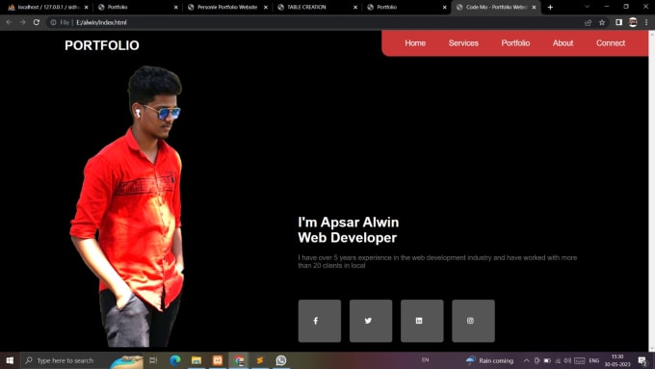Show hidden system tray icons

coord(526,360)
